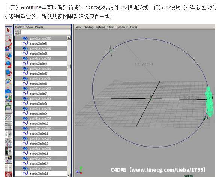Click the outliner scroll down arrow
The image size is (218, 177).
pyautogui.click(x=69, y=175)
